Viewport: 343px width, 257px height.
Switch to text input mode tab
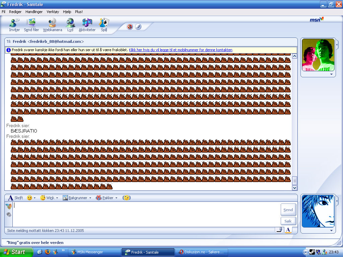click(288, 230)
